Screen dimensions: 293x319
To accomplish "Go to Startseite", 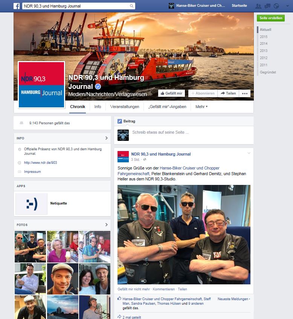I will tap(239, 6).
